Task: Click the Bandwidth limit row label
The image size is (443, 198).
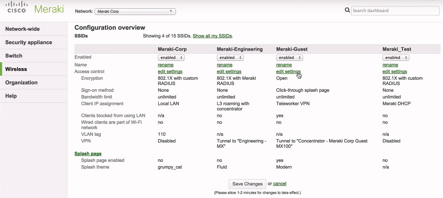Action: coord(97,97)
